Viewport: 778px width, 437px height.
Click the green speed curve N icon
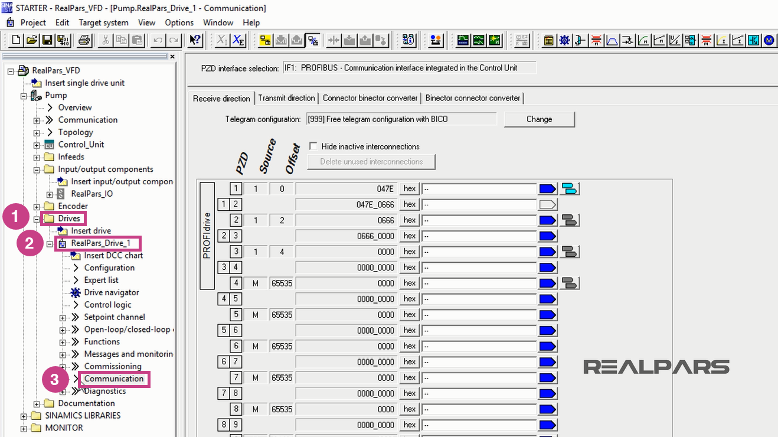643,40
